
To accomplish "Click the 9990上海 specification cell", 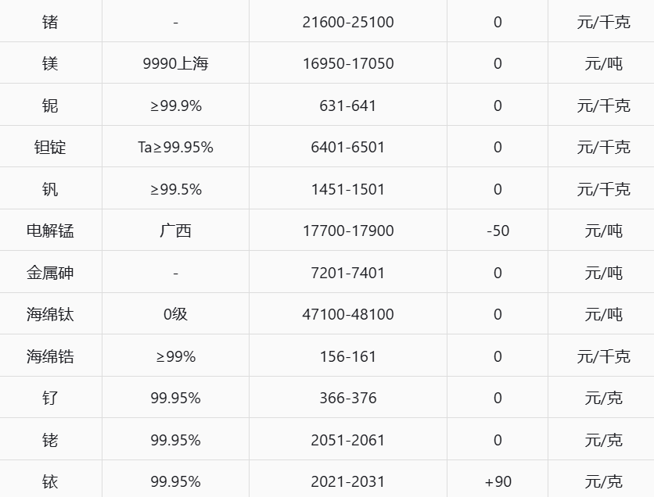I will click(175, 63).
